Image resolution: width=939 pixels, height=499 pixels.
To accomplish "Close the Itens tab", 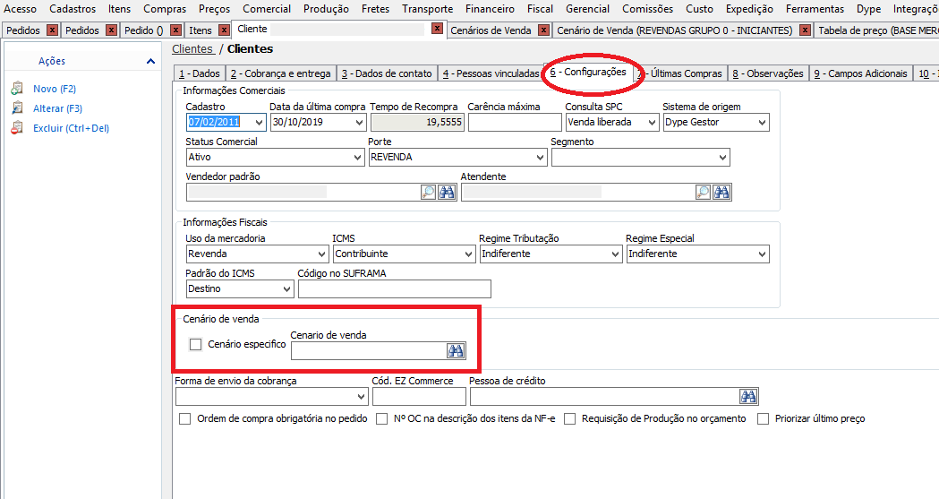I will [x=224, y=30].
